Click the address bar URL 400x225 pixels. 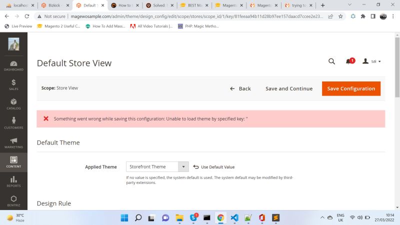pyautogui.click(x=196, y=16)
